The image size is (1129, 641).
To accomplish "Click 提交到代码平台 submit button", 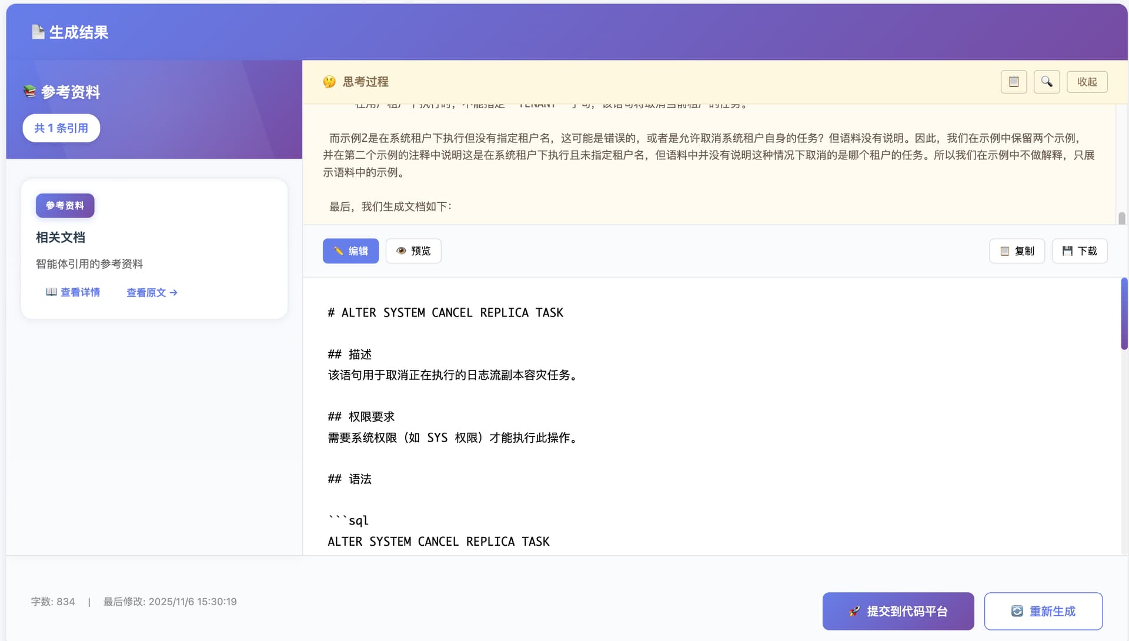I will pos(898,611).
